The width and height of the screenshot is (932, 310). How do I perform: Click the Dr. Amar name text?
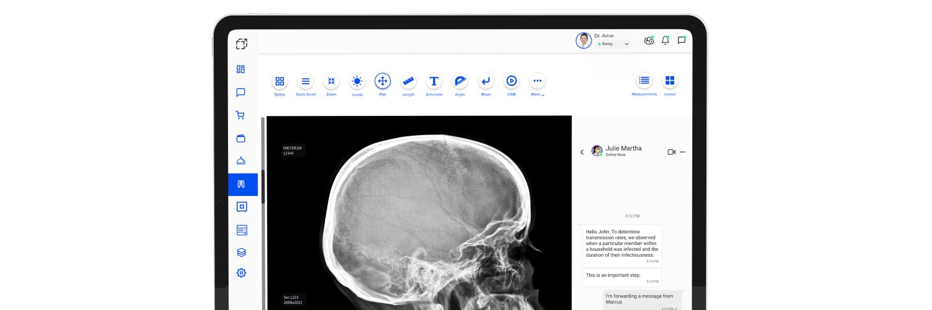[x=604, y=36]
